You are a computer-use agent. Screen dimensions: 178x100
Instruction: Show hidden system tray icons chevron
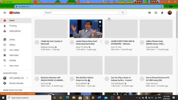click(137, 97)
